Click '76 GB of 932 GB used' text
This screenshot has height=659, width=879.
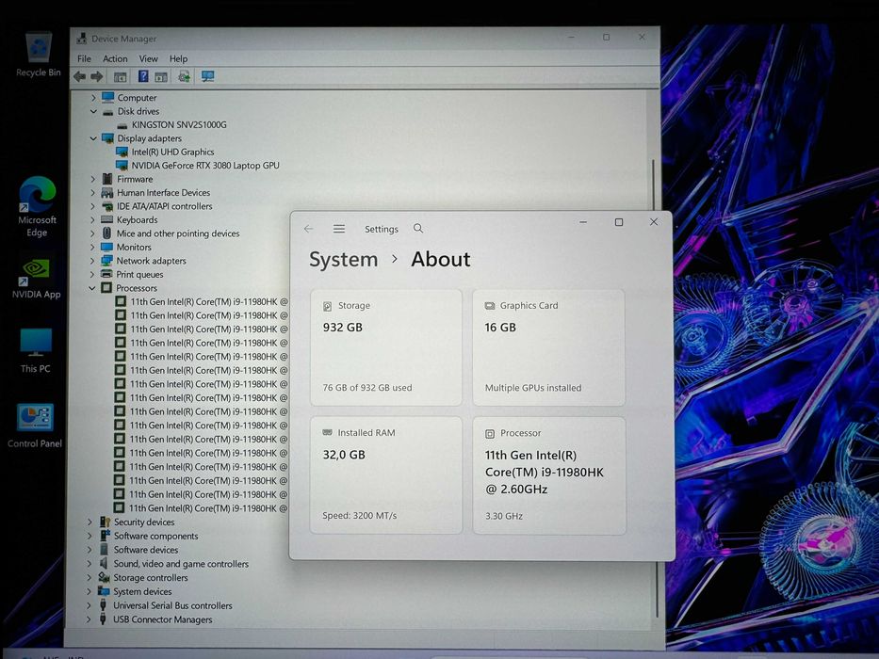[367, 388]
